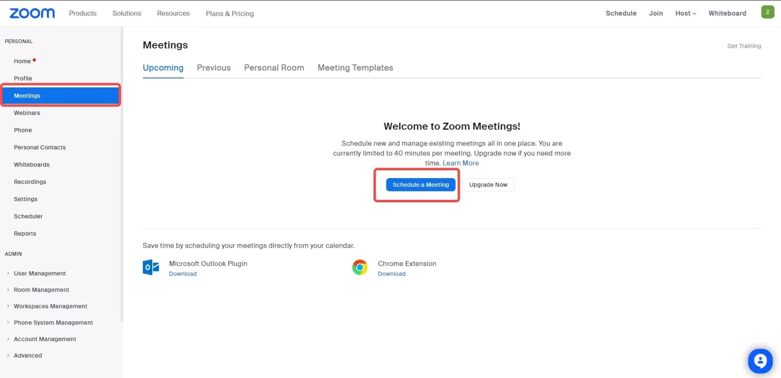The width and height of the screenshot is (781, 378).
Task: Expand Workspaces Management section
Action: click(50, 306)
